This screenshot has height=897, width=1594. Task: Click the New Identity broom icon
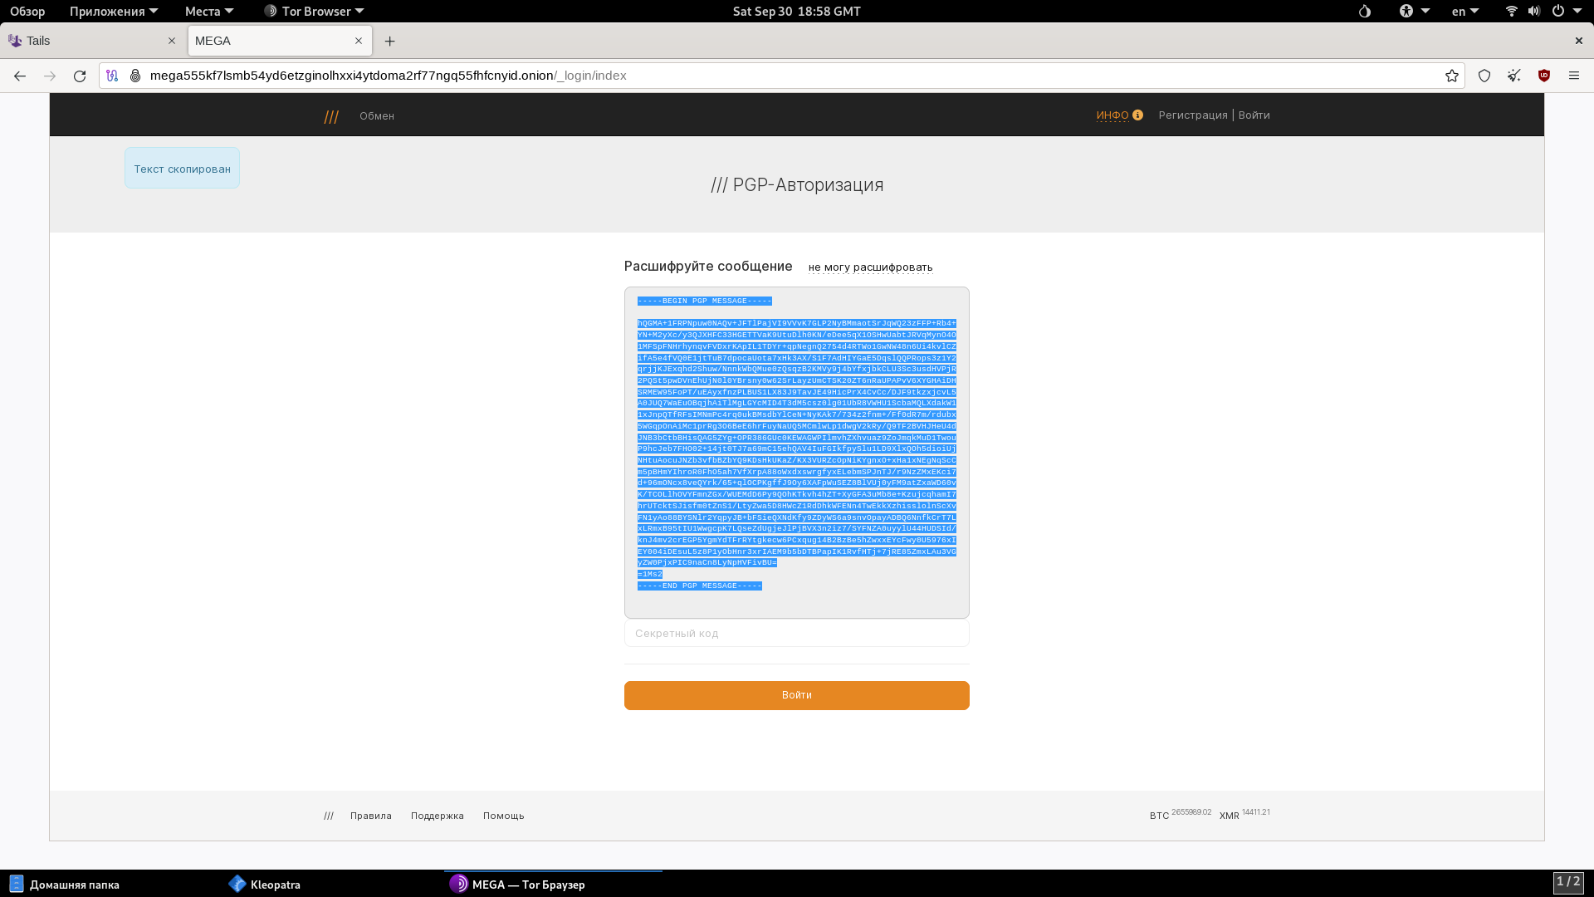pos(1514,76)
